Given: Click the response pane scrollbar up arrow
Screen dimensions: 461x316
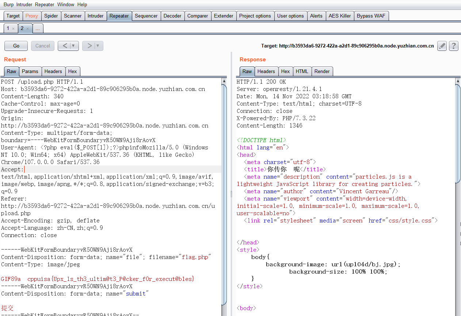Looking at the screenshot, I should click(x=458, y=81).
